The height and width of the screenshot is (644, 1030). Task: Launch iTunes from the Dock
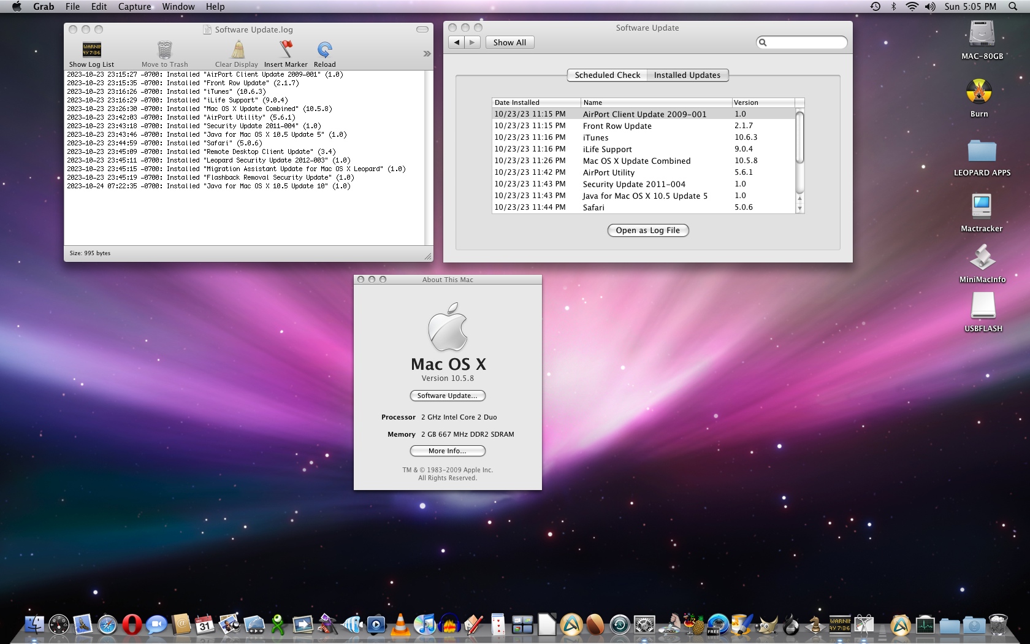(x=424, y=624)
